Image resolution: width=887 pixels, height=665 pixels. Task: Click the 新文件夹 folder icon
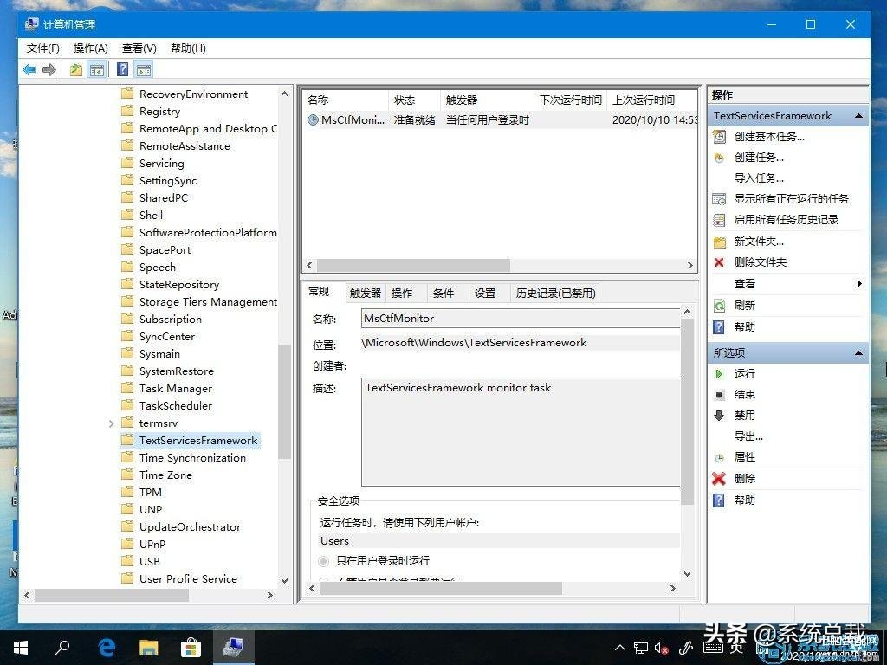point(719,242)
